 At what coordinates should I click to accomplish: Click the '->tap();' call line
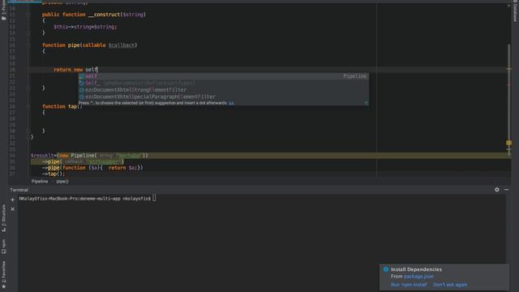pos(54,174)
